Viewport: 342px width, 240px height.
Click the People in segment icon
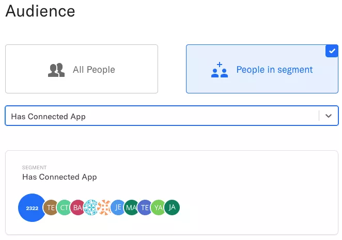click(x=220, y=70)
